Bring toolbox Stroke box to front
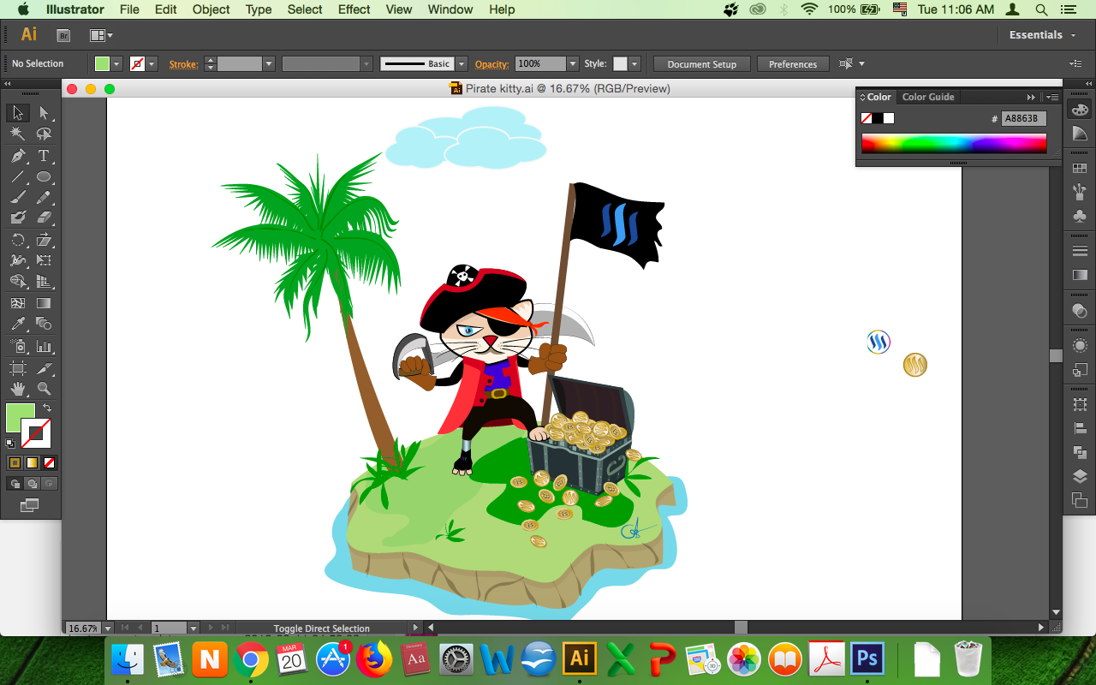1096x685 pixels. point(37,434)
